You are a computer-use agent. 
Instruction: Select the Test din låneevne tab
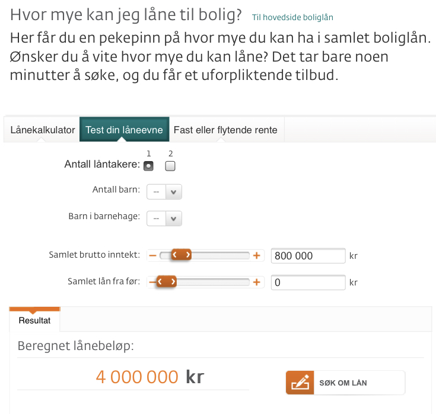125,130
